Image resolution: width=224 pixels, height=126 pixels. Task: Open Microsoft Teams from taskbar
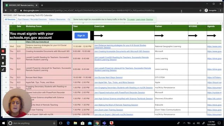click(104, 123)
